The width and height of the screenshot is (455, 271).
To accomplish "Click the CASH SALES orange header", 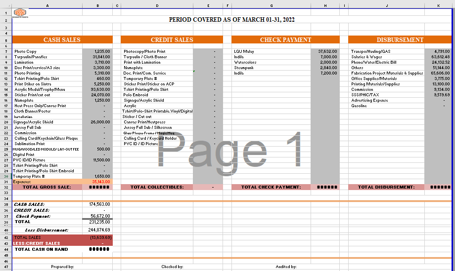I will pyautogui.click(x=62, y=39).
